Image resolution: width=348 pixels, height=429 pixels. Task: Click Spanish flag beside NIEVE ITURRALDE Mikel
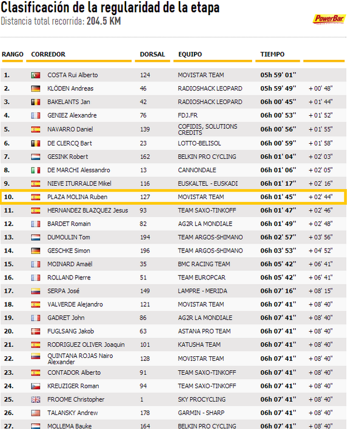point(35,183)
